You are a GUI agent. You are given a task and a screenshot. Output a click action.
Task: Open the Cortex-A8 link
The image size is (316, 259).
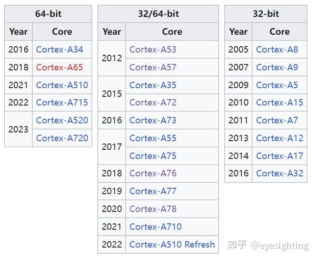(x=277, y=50)
